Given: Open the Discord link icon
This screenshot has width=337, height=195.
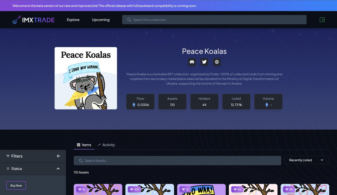Looking at the screenshot, I should click(192, 62).
